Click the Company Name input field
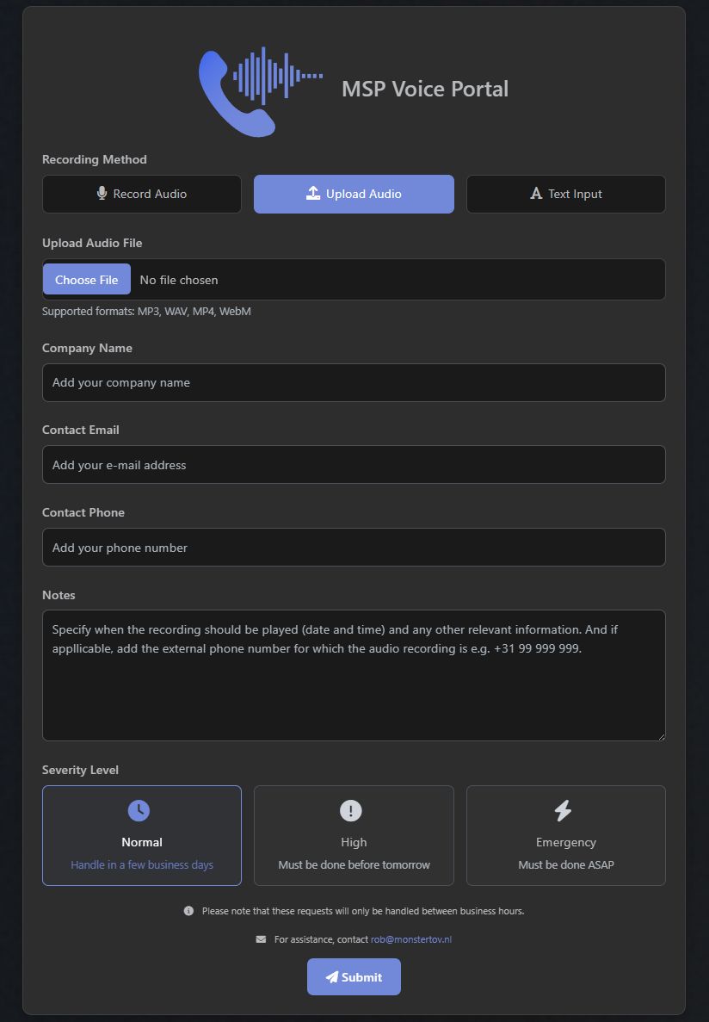Screen dimensions: 709x1022 coord(354,382)
